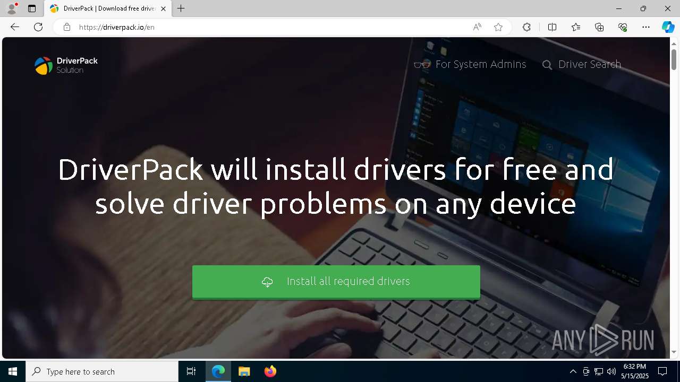Viewport: 680px width, 382px height.
Task: Refresh the current page
Action: pyautogui.click(x=38, y=27)
